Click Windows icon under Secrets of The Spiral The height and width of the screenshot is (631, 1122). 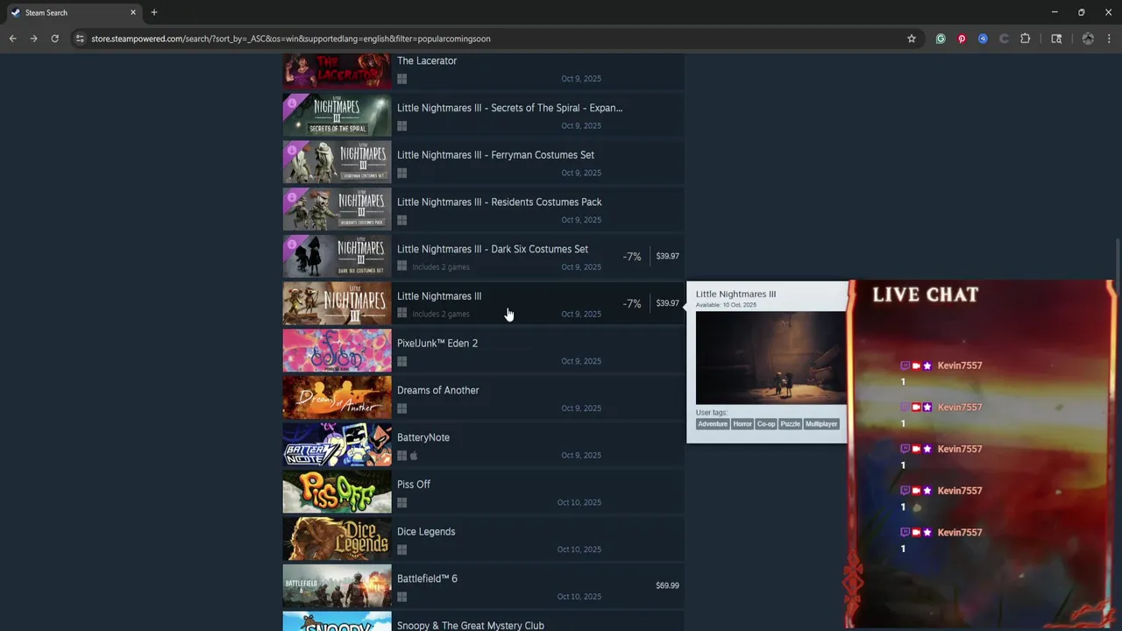click(401, 126)
